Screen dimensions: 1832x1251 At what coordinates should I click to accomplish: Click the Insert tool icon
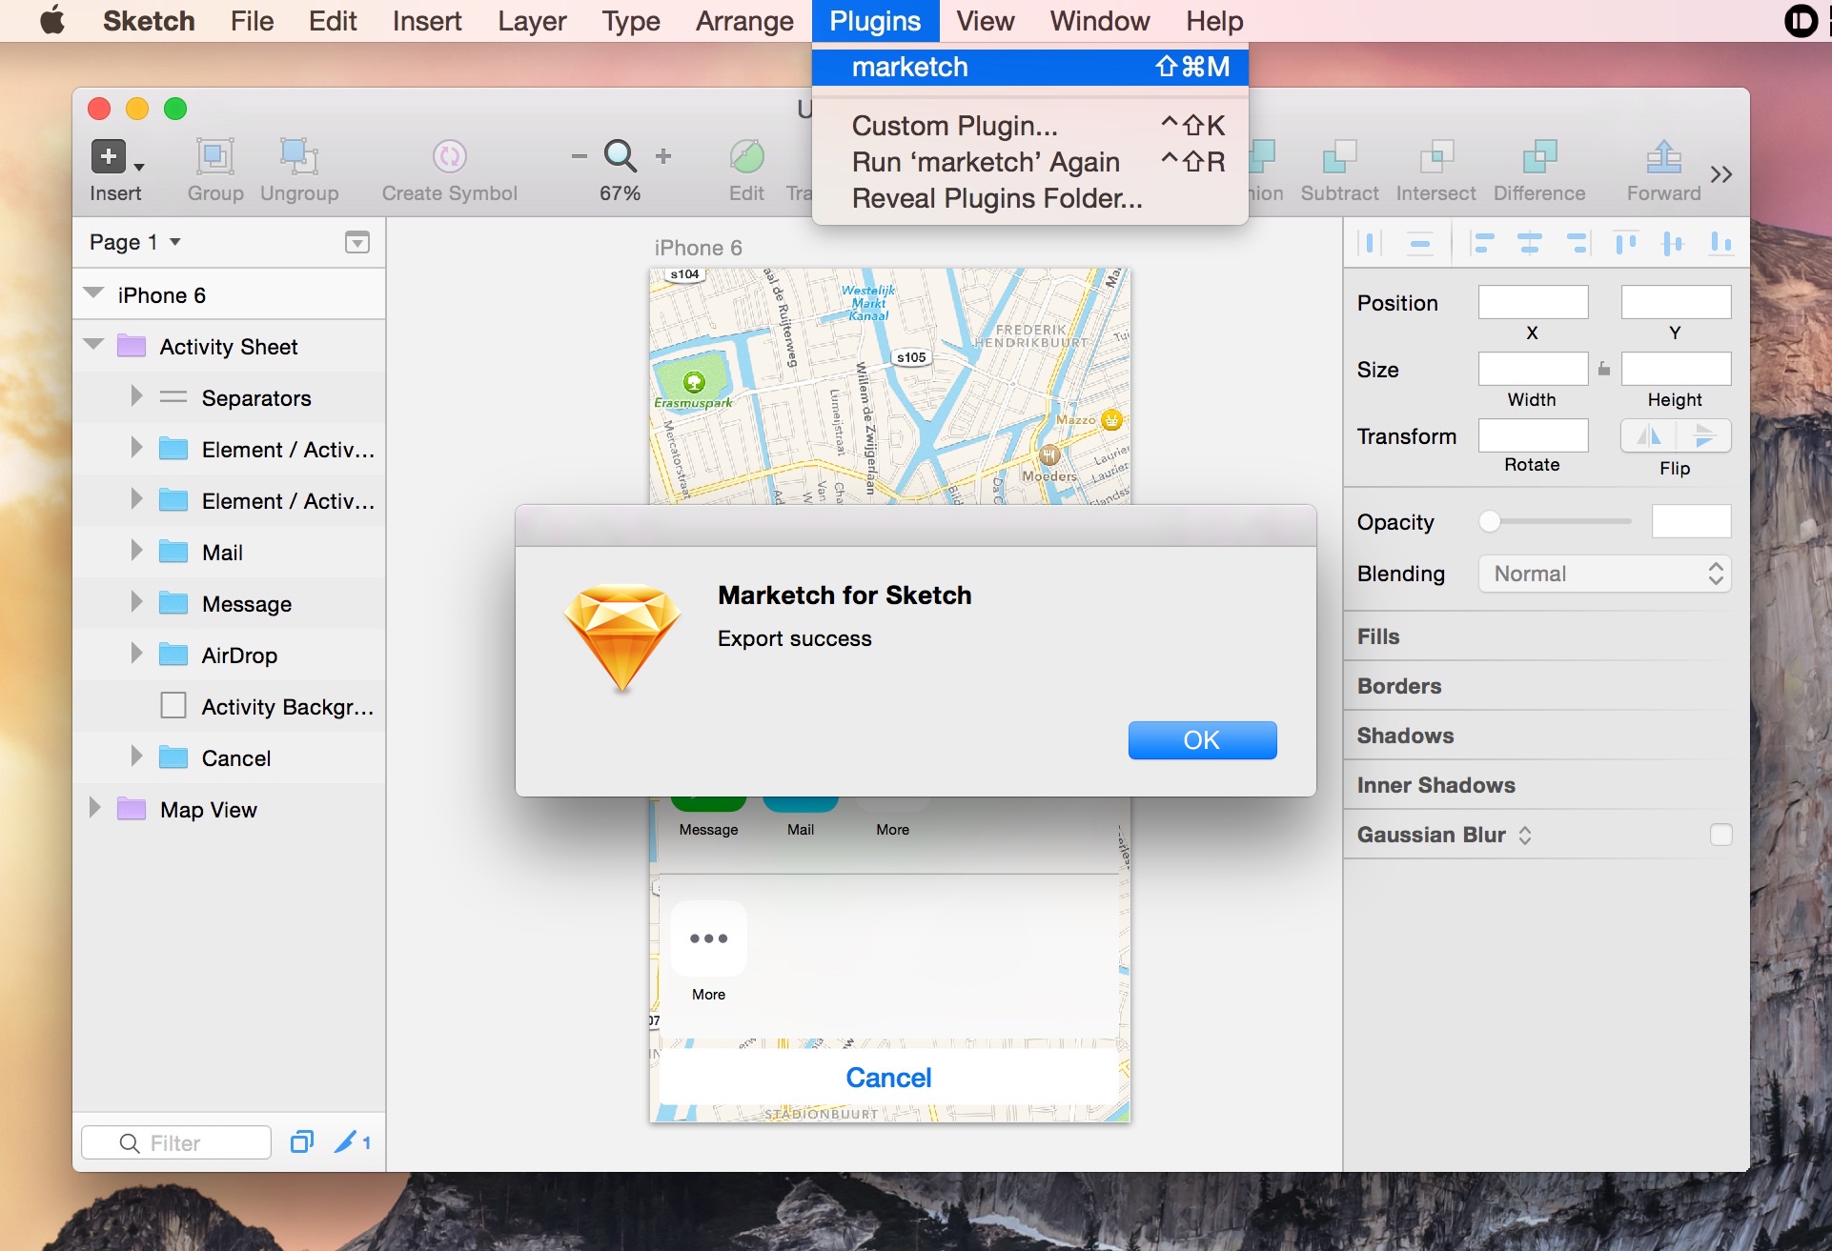(x=109, y=156)
